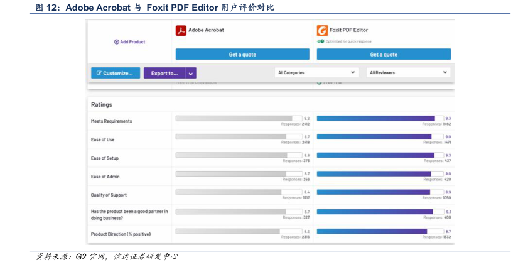
Task: Click the Ease of Setup row label
Action: click(105, 158)
